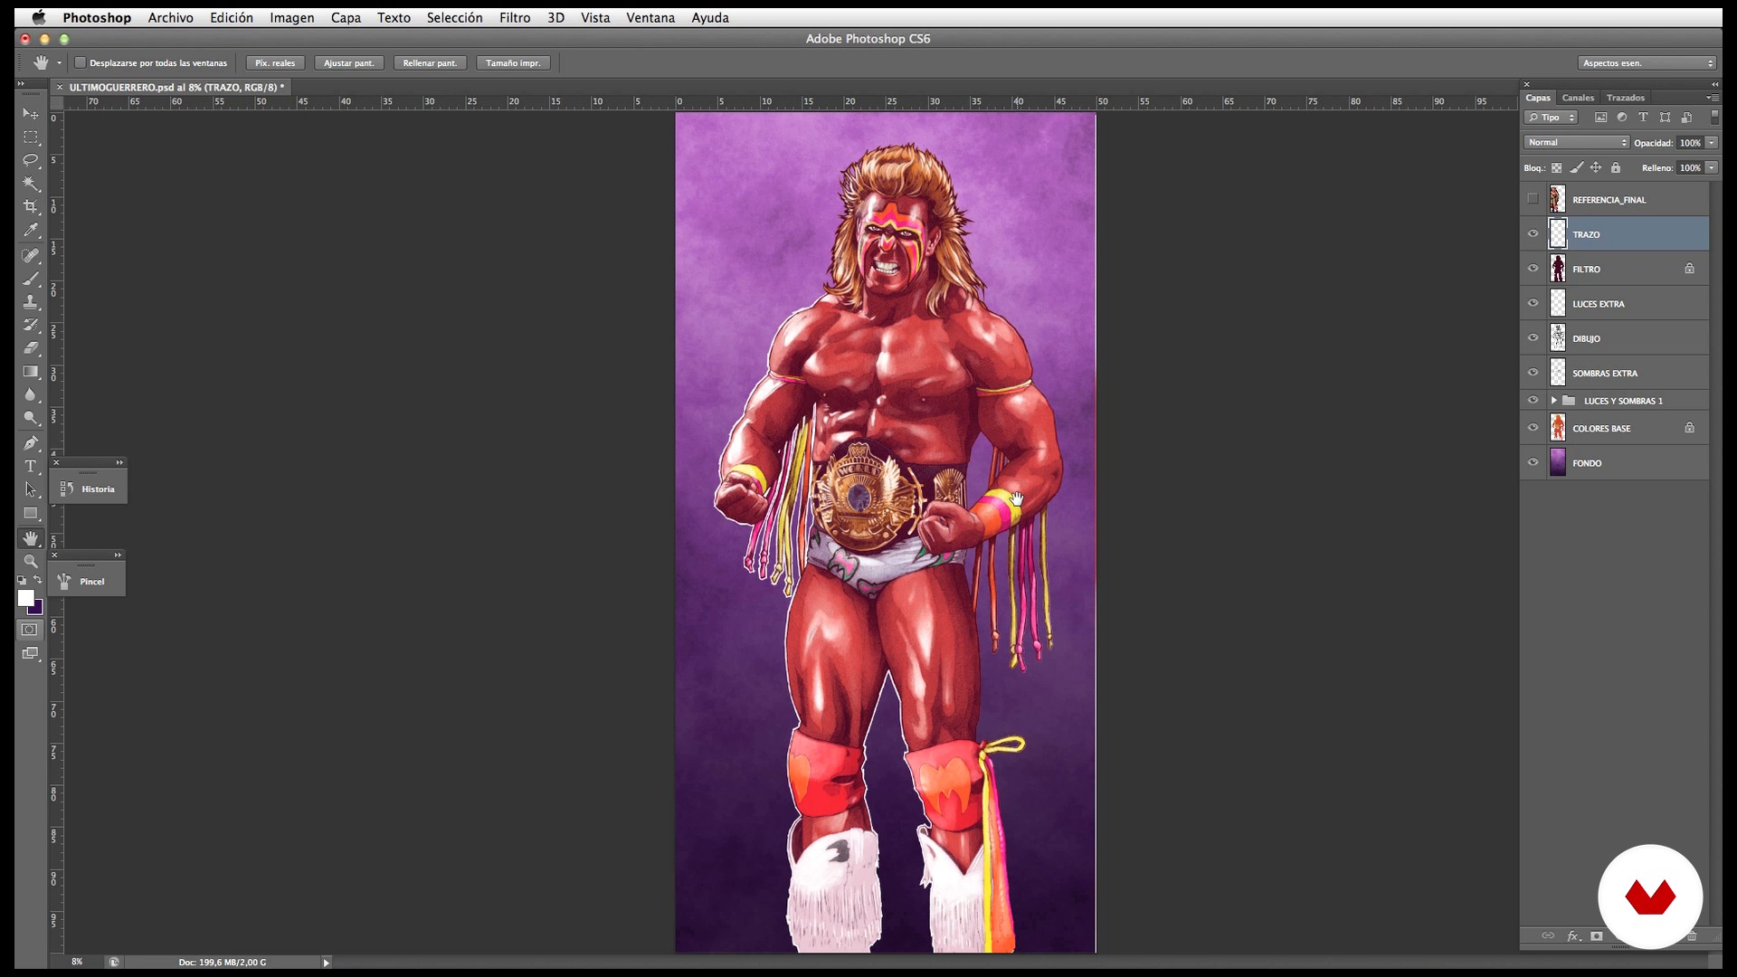Open the Historia panel button
Image resolution: width=1737 pixels, height=977 pixels.
(89, 488)
